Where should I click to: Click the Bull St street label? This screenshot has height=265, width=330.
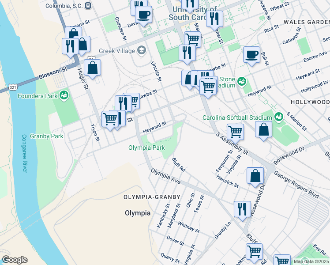[x=265, y=59]
